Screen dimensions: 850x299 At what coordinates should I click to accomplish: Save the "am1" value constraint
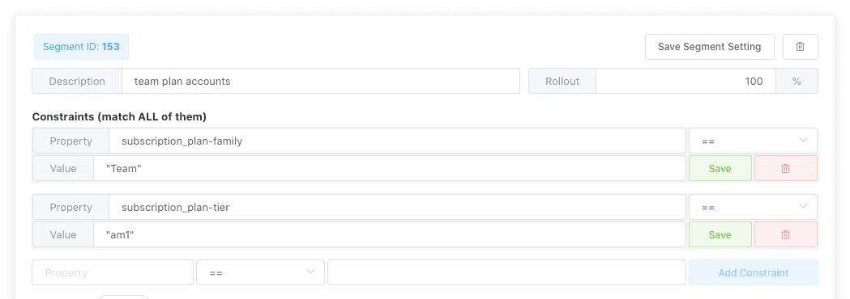click(x=720, y=234)
